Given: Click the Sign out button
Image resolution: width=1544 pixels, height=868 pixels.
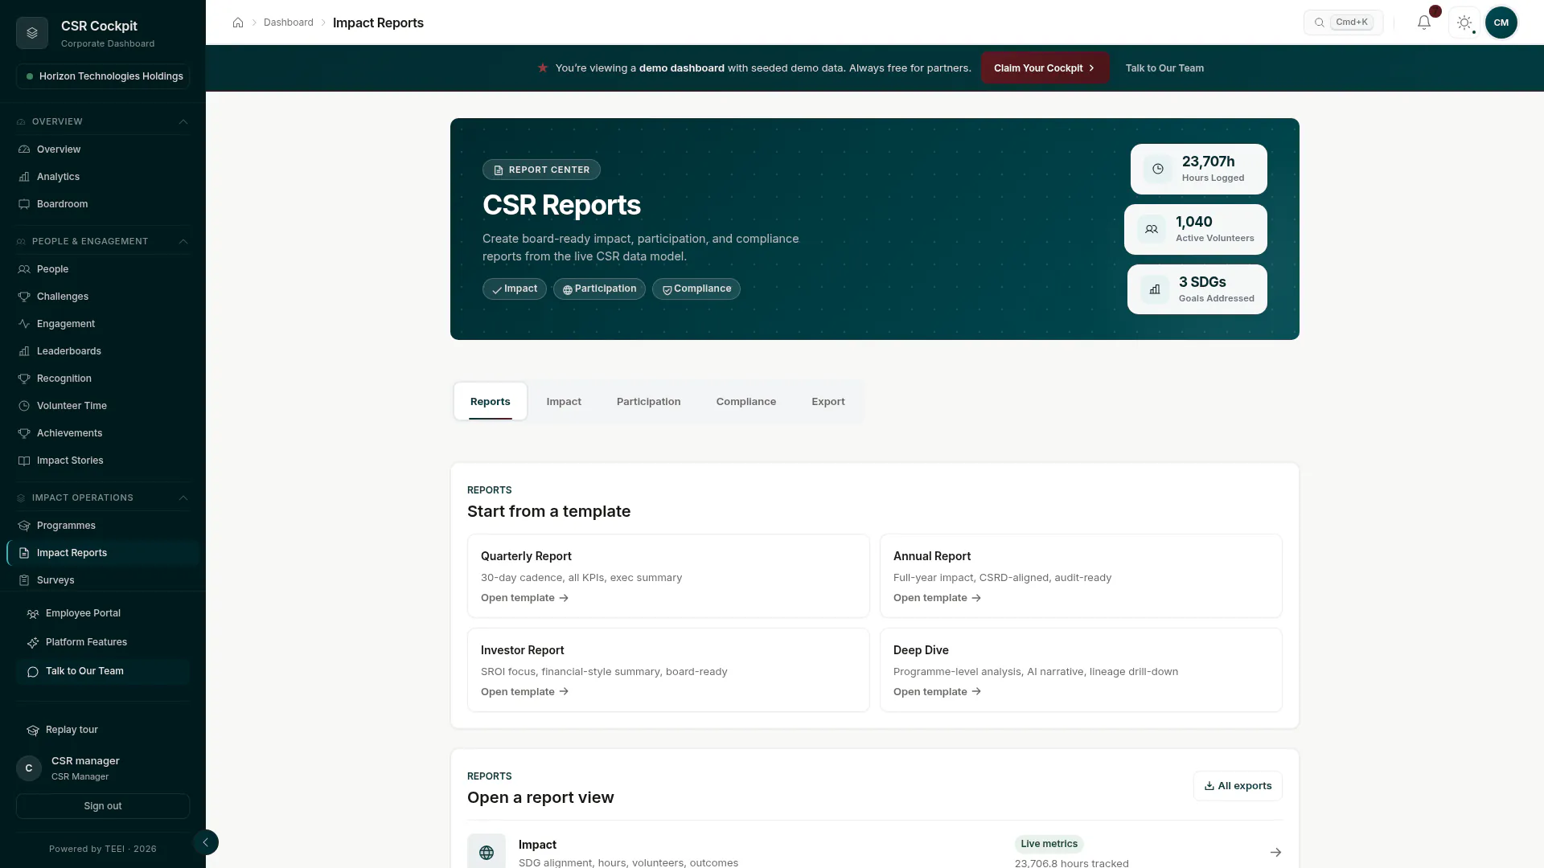Looking at the screenshot, I should coord(103,806).
